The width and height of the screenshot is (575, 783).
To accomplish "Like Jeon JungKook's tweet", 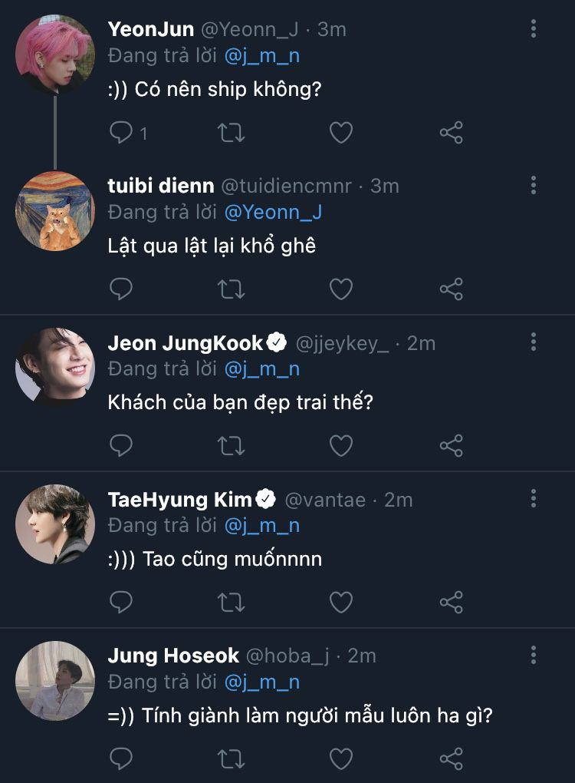I will [340, 445].
